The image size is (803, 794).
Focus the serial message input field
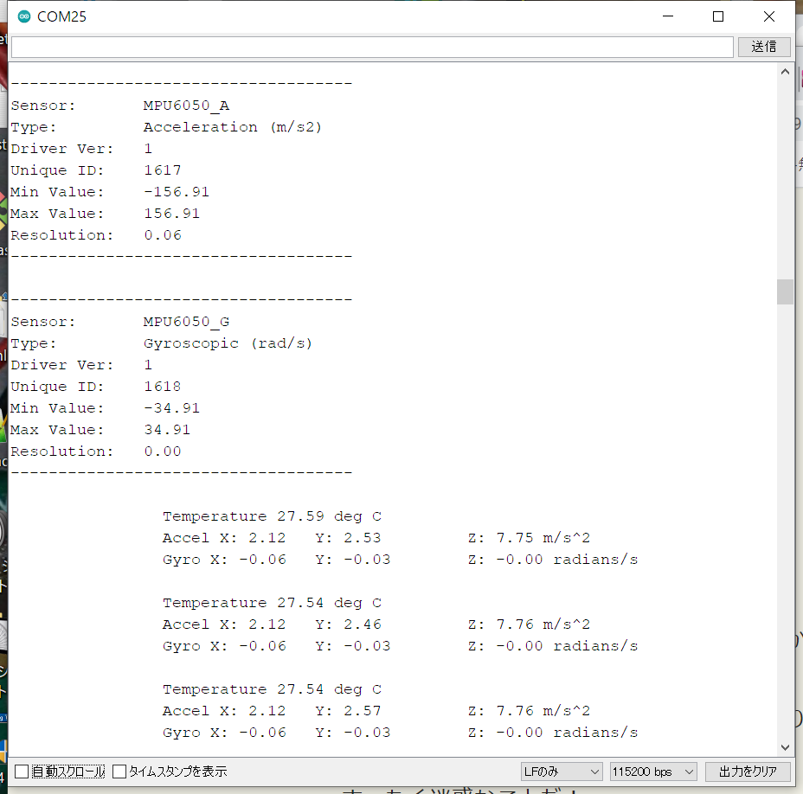tap(372, 47)
